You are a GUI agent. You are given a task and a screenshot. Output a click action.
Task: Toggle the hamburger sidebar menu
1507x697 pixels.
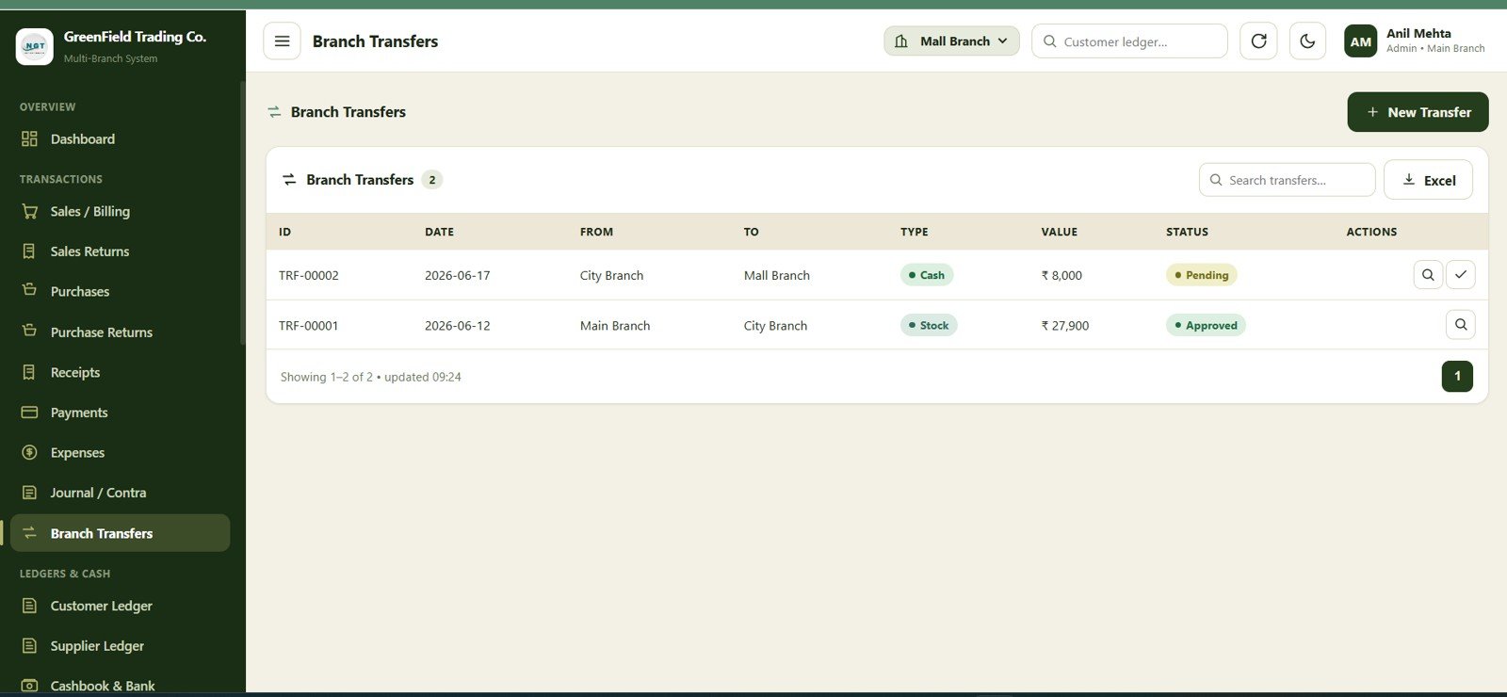point(282,41)
